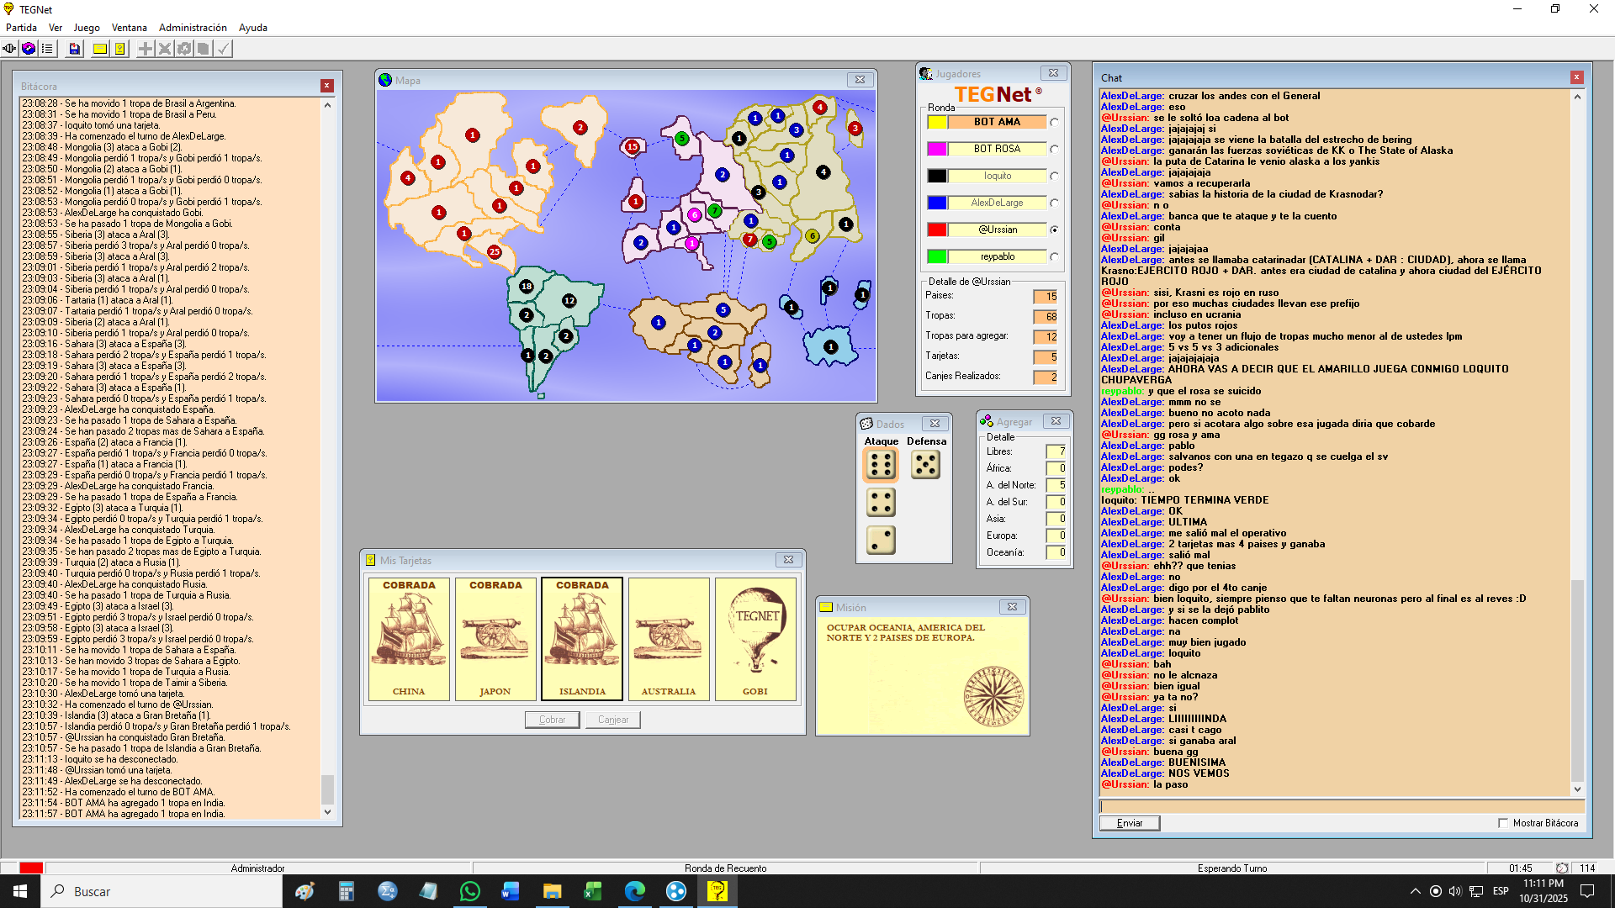Click the blue-pink globe toolbar icon

pyautogui.click(x=29, y=49)
